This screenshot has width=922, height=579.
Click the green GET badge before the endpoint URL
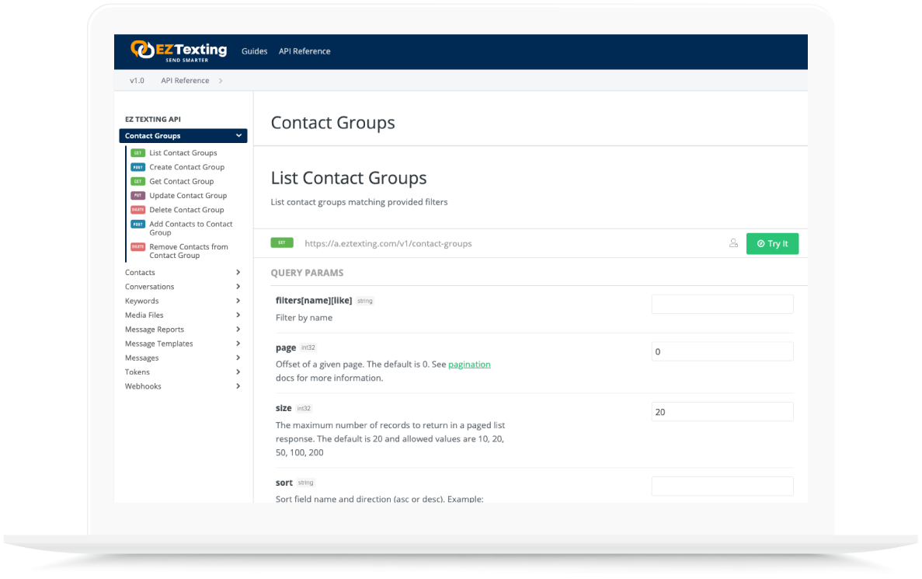(x=282, y=242)
